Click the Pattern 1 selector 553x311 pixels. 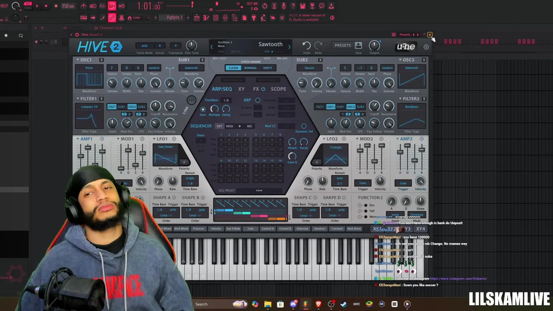coord(174,18)
